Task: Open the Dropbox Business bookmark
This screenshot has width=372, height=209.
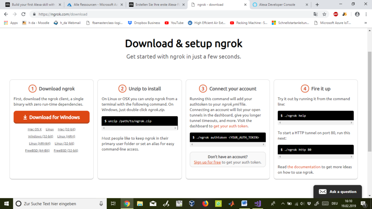Action: (144, 23)
